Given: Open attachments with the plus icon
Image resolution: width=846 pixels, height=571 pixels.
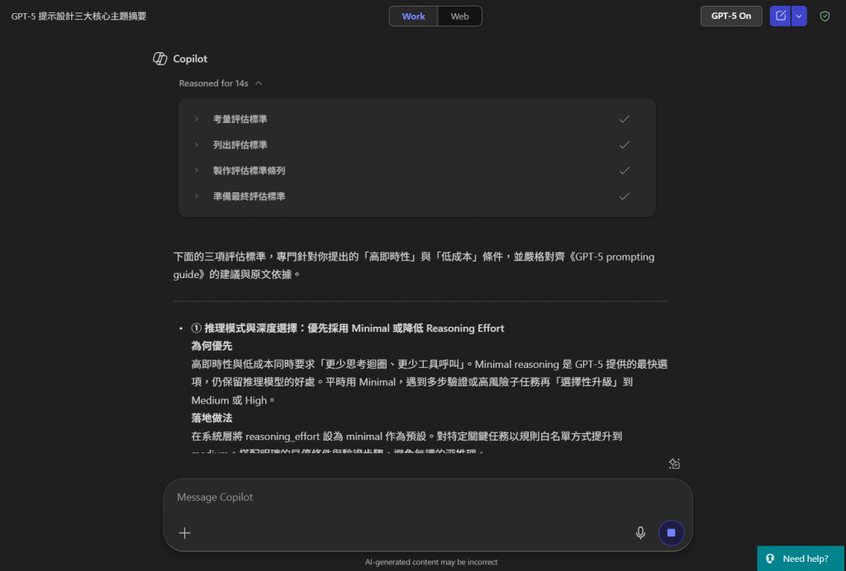Looking at the screenshot, I should tap(184, 533).
